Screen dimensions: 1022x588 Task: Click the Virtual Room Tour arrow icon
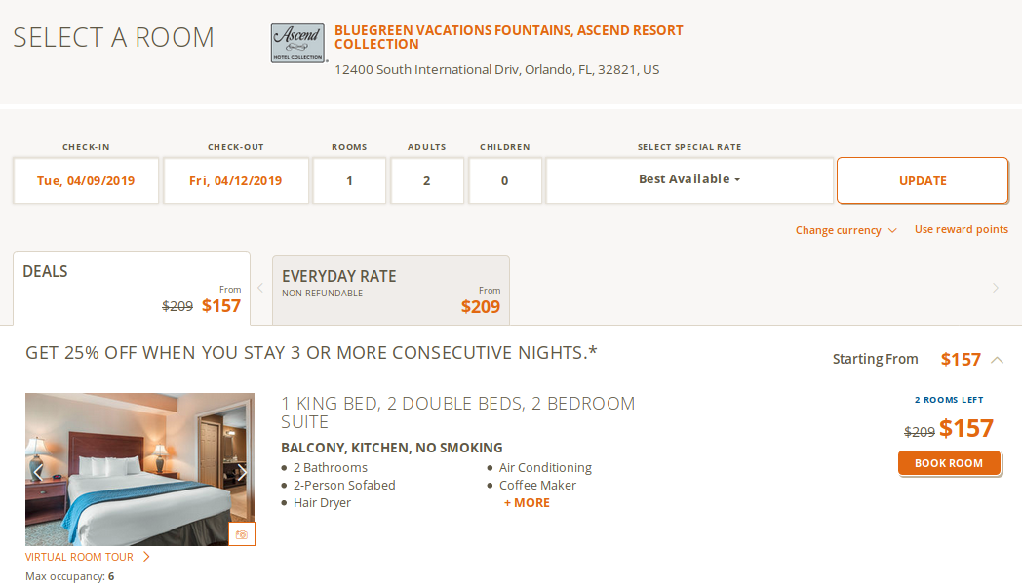click(146, 557)
